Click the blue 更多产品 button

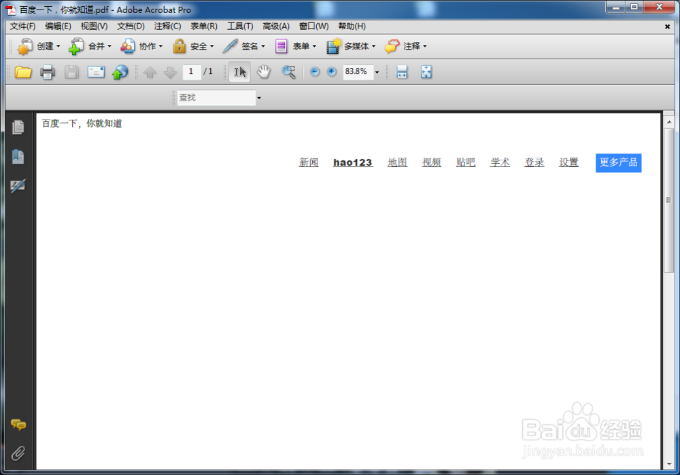[618, 163]
